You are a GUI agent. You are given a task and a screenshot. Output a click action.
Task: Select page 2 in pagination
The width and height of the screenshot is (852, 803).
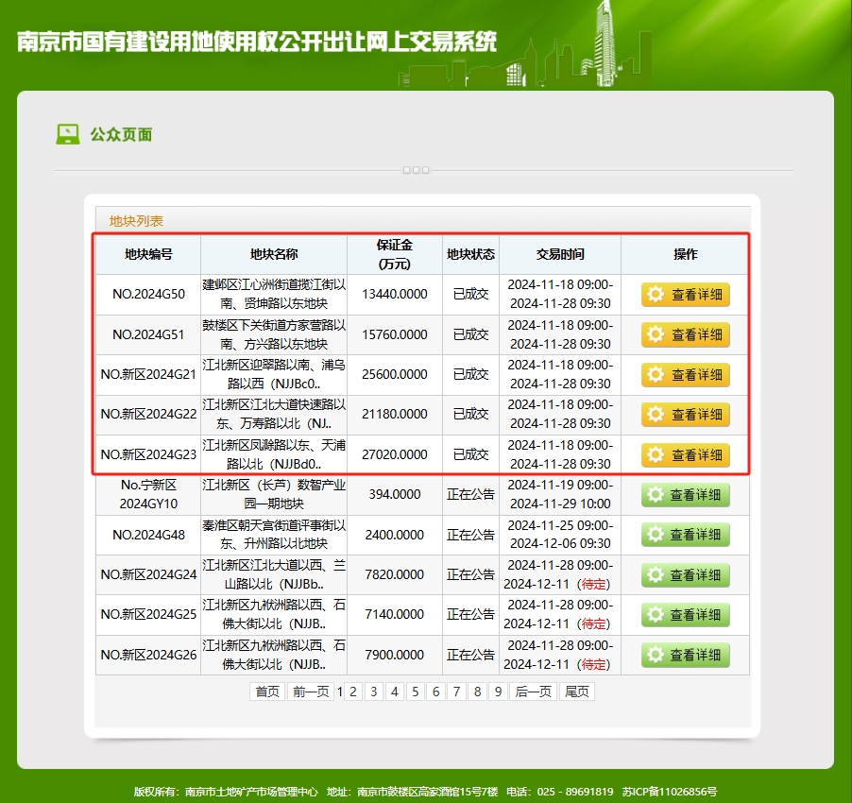point(352,692)
